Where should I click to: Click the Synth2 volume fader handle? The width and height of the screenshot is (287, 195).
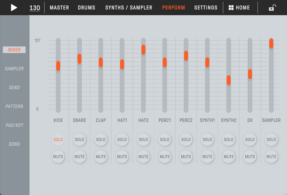coord(229,80)
